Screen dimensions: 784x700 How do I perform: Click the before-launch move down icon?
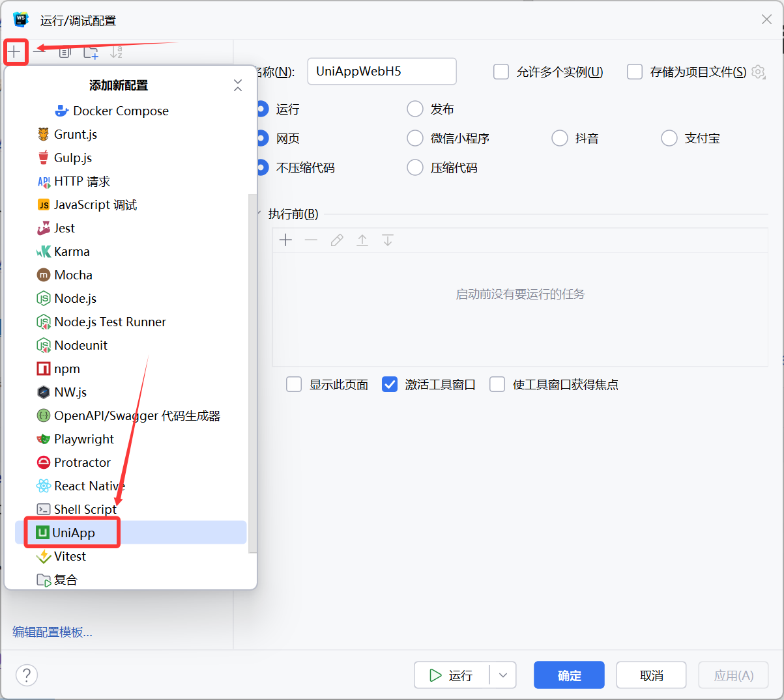(388, 240)
